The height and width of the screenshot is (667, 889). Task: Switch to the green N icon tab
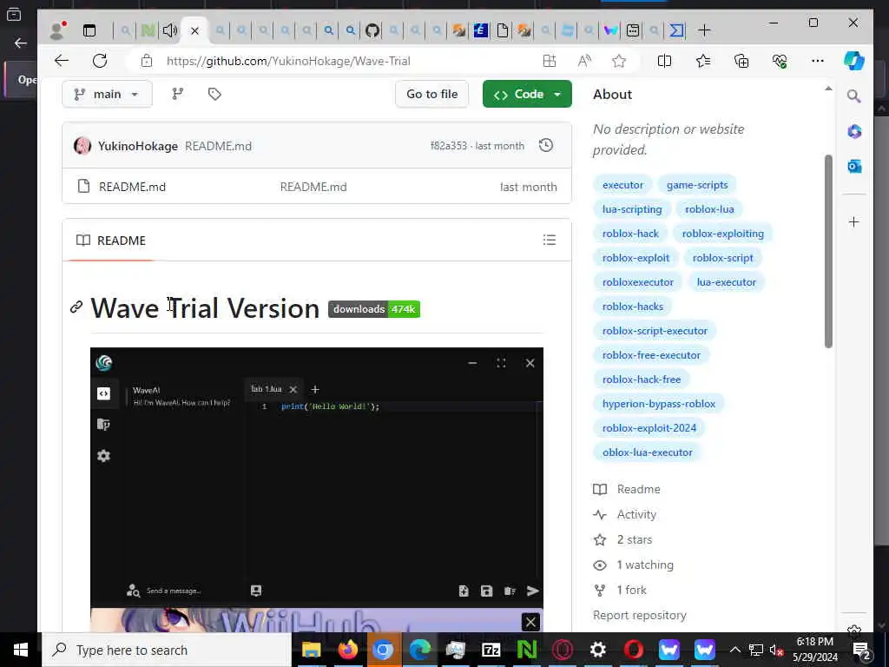(x=148, y=30)
